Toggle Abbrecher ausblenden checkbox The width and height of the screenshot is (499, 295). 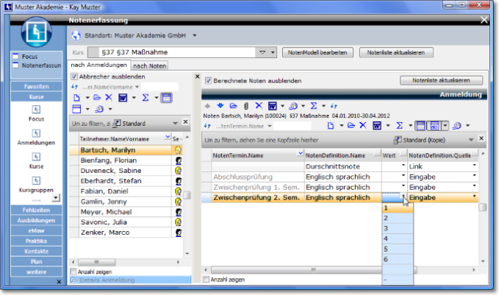74,77
